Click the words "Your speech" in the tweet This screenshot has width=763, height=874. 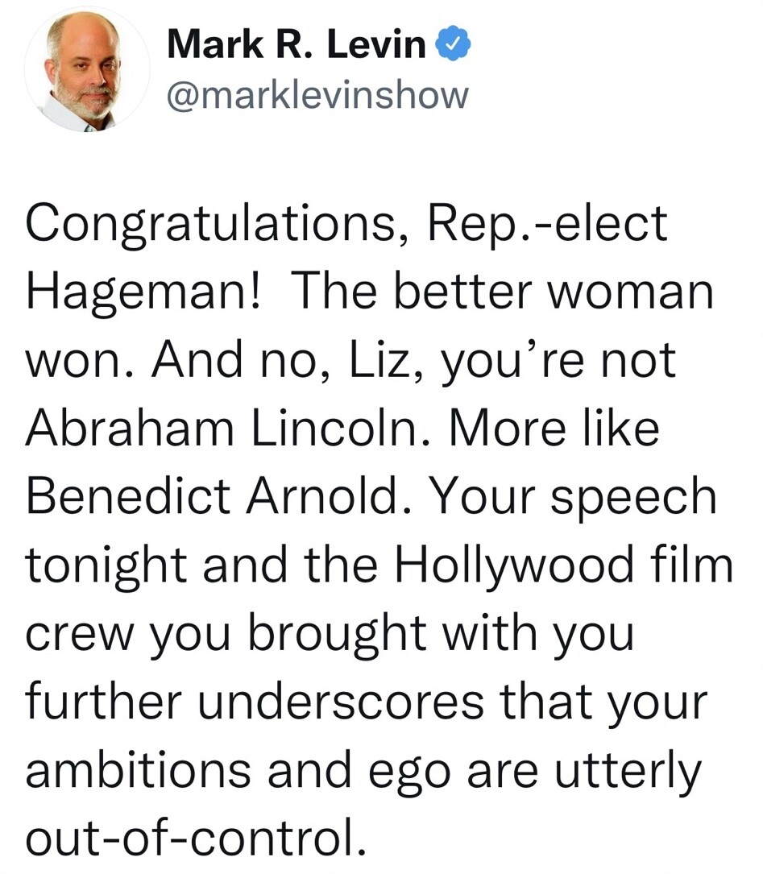572,499
